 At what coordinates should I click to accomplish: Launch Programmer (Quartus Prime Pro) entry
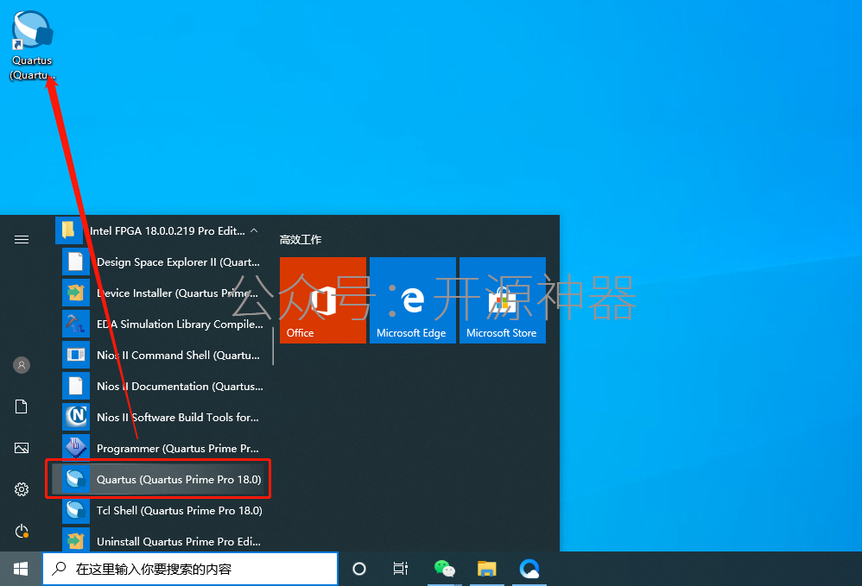click(x=160, y=448)
